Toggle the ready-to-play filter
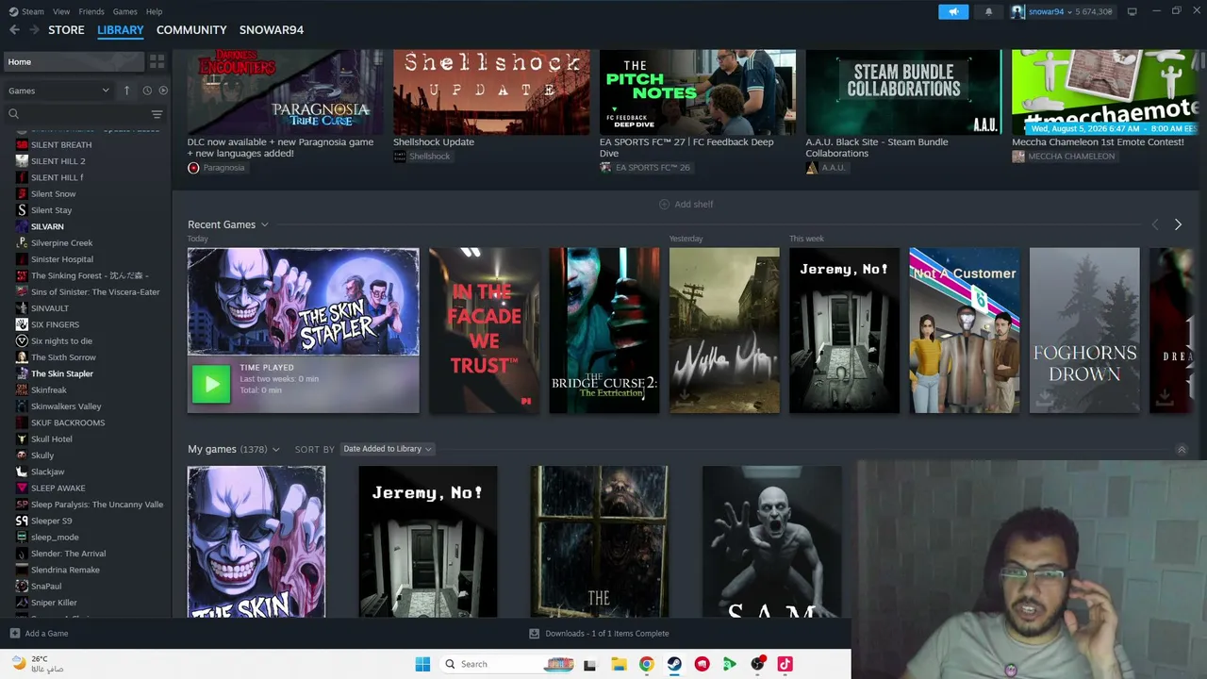The width and height of the screenshot is (1207, 679). (163, 91)
